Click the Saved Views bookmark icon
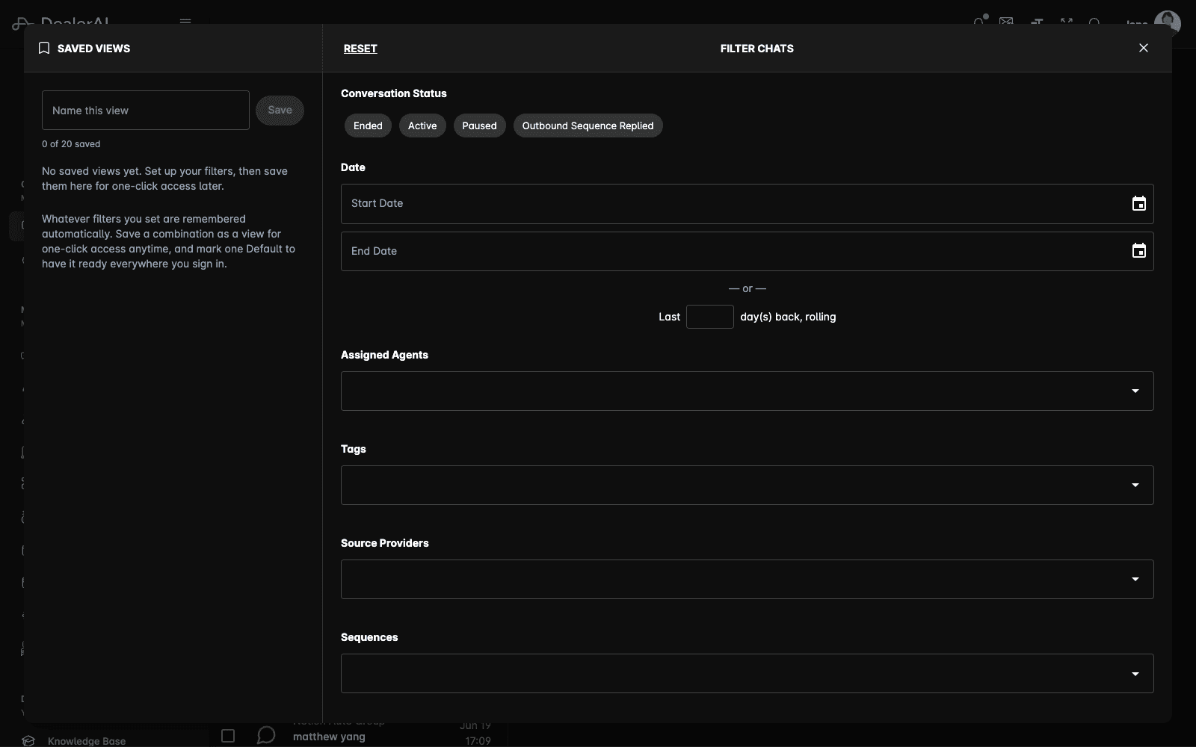This screenshot has width=1196, height=747. [44, 48]
